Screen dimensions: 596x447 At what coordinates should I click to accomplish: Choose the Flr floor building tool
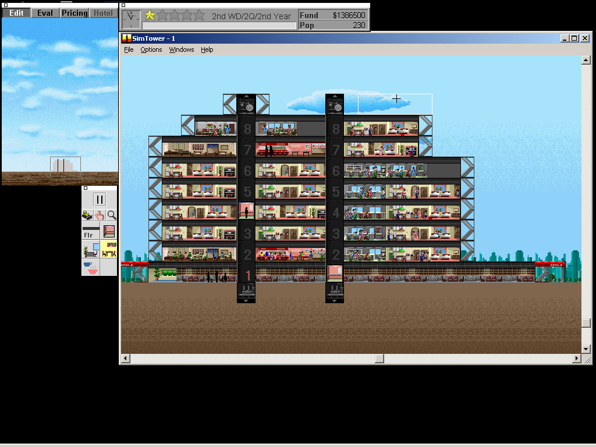[x=91, y=231]
